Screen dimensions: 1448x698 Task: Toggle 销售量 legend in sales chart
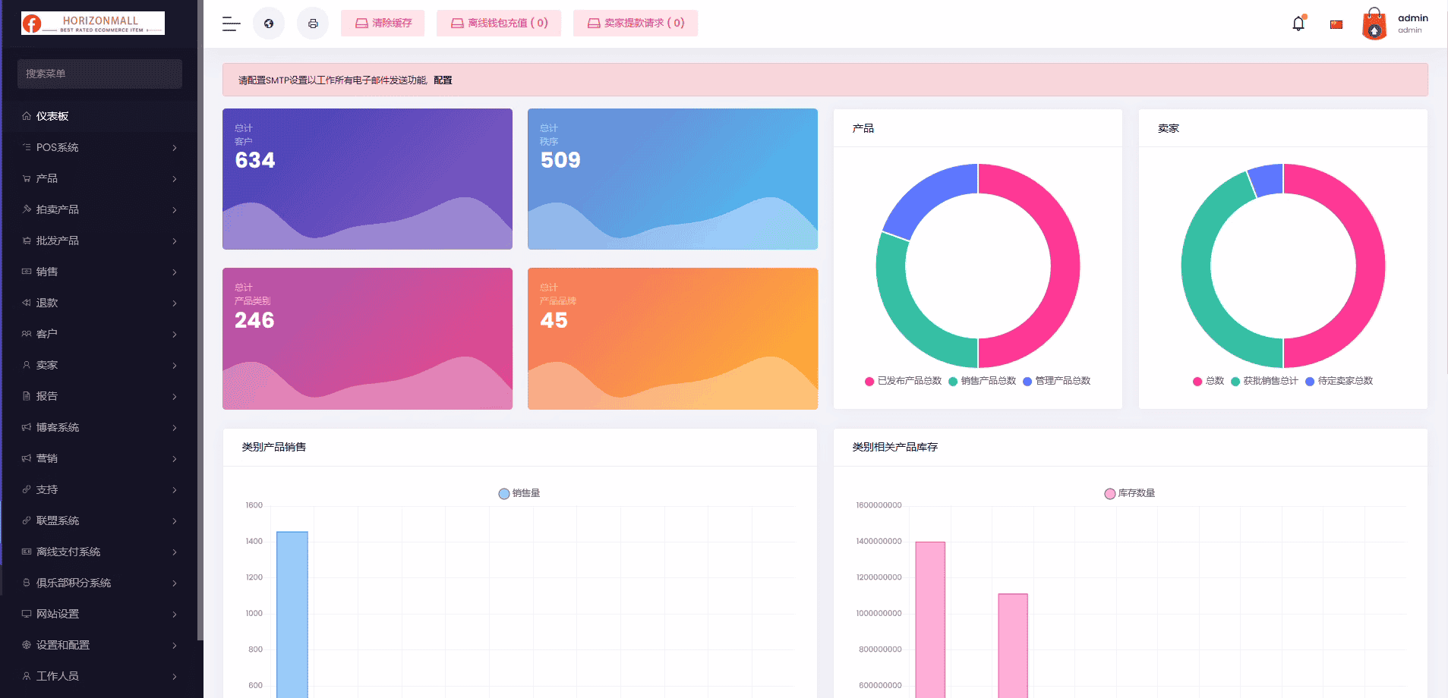(x=519, y=493)
